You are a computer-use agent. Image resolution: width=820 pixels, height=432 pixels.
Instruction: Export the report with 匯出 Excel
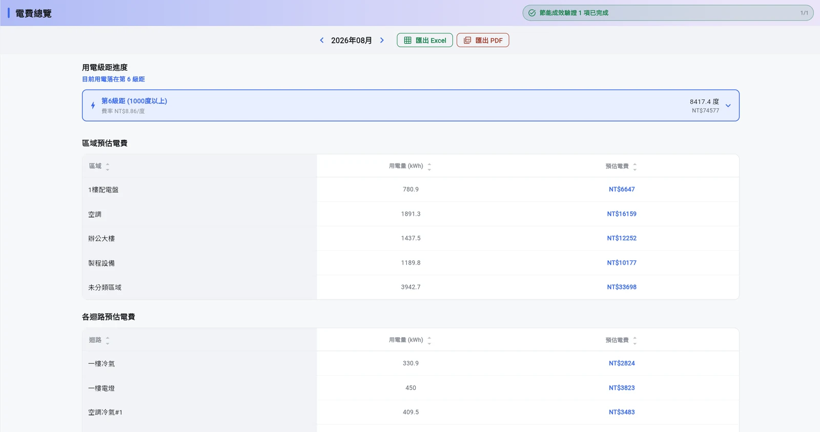tap(425, 40)
